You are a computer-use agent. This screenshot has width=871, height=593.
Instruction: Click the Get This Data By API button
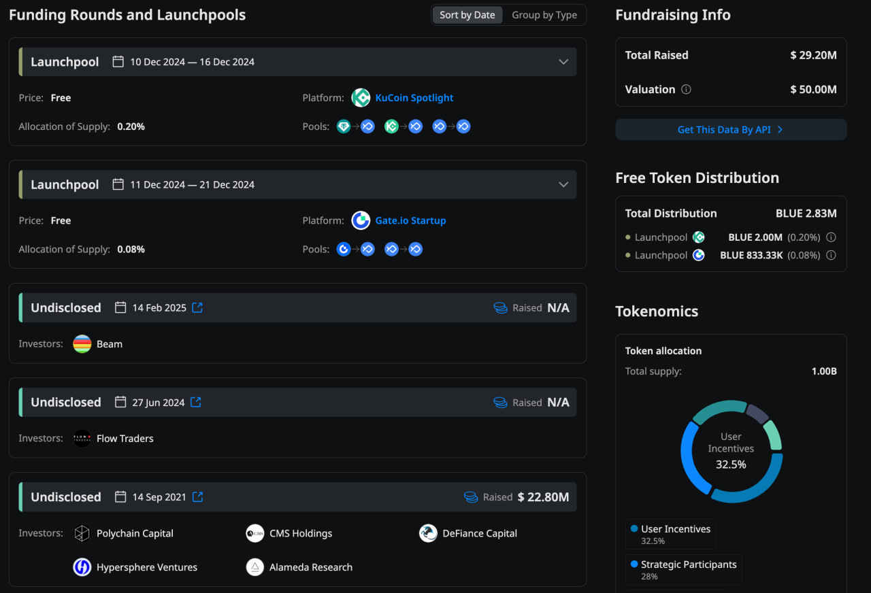pos(731,129)
